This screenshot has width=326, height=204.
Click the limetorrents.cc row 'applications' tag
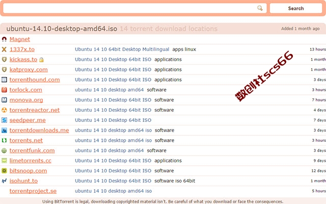(168, 161)
